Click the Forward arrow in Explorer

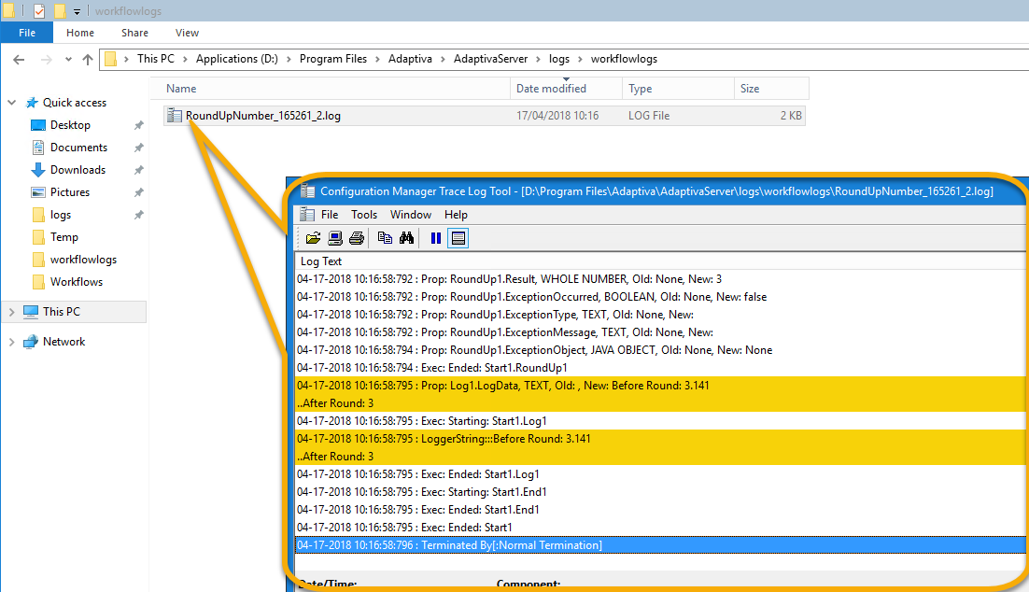[x=46, y=60]
